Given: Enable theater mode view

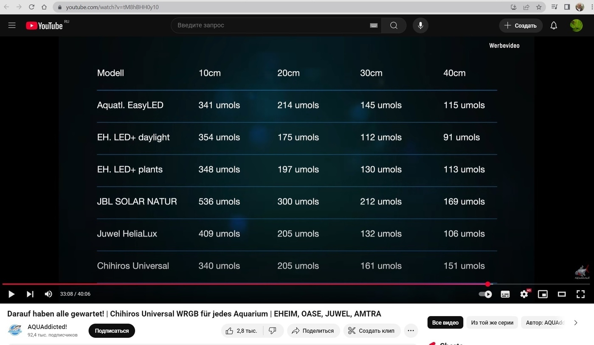Looking at the screenshot, I should click(x=562, y=294).
